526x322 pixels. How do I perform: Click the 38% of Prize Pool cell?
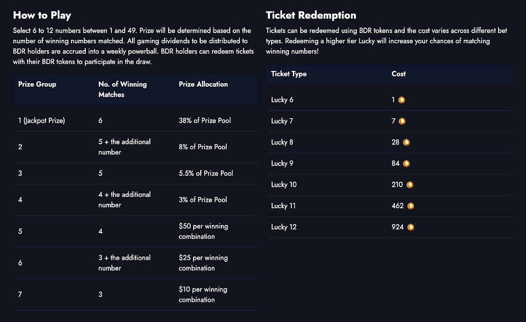tap(205, 121)
